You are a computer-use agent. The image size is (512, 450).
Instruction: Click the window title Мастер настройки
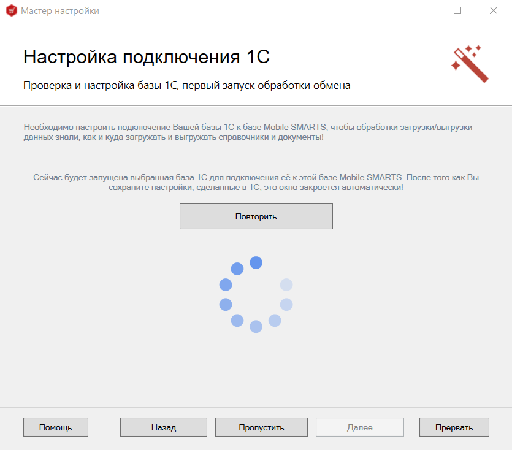click(60, 11)
